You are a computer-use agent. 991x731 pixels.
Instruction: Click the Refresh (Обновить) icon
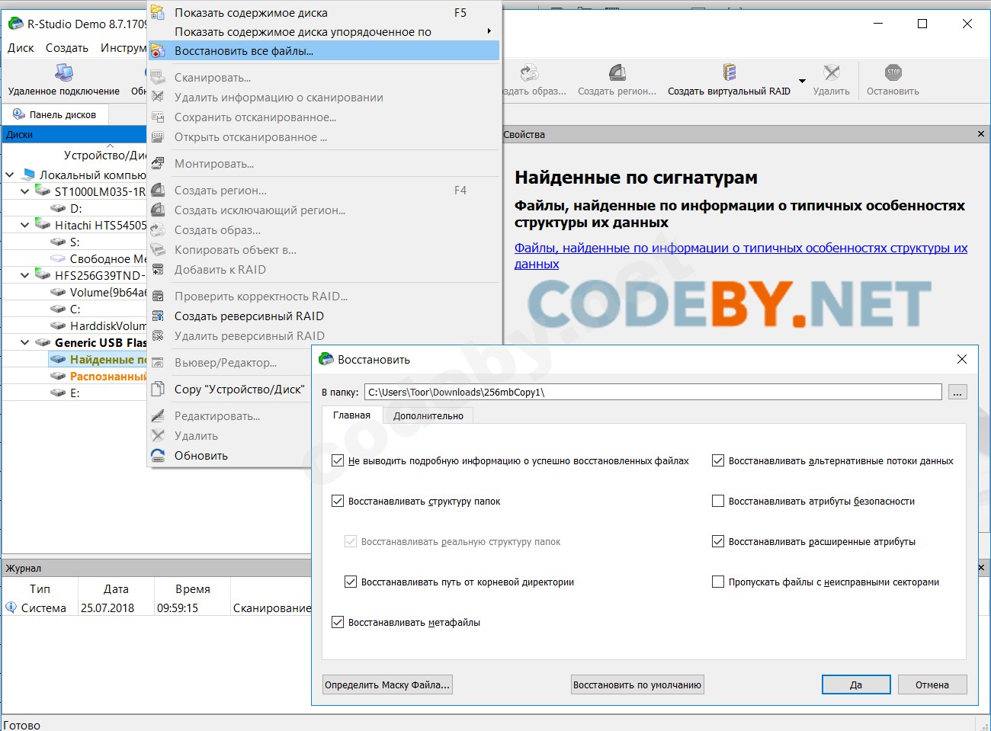[158, 456]
